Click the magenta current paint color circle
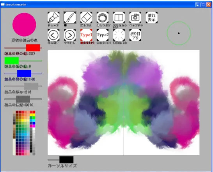 pos(24,25)
